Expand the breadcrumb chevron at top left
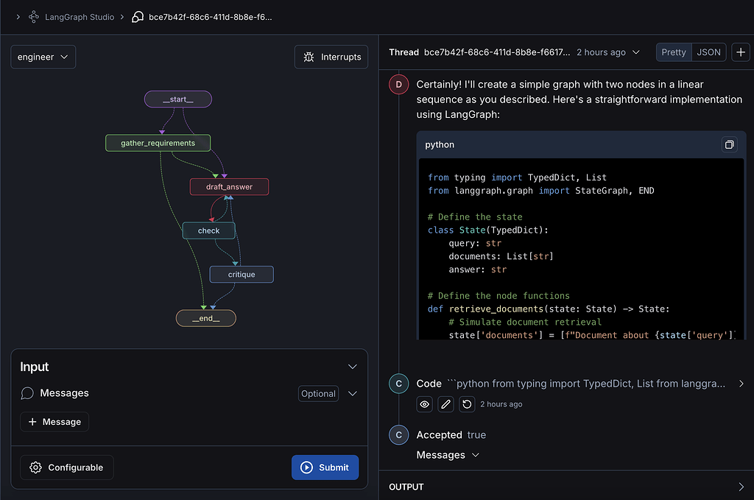The image size is (754, 500). (18, 16)
